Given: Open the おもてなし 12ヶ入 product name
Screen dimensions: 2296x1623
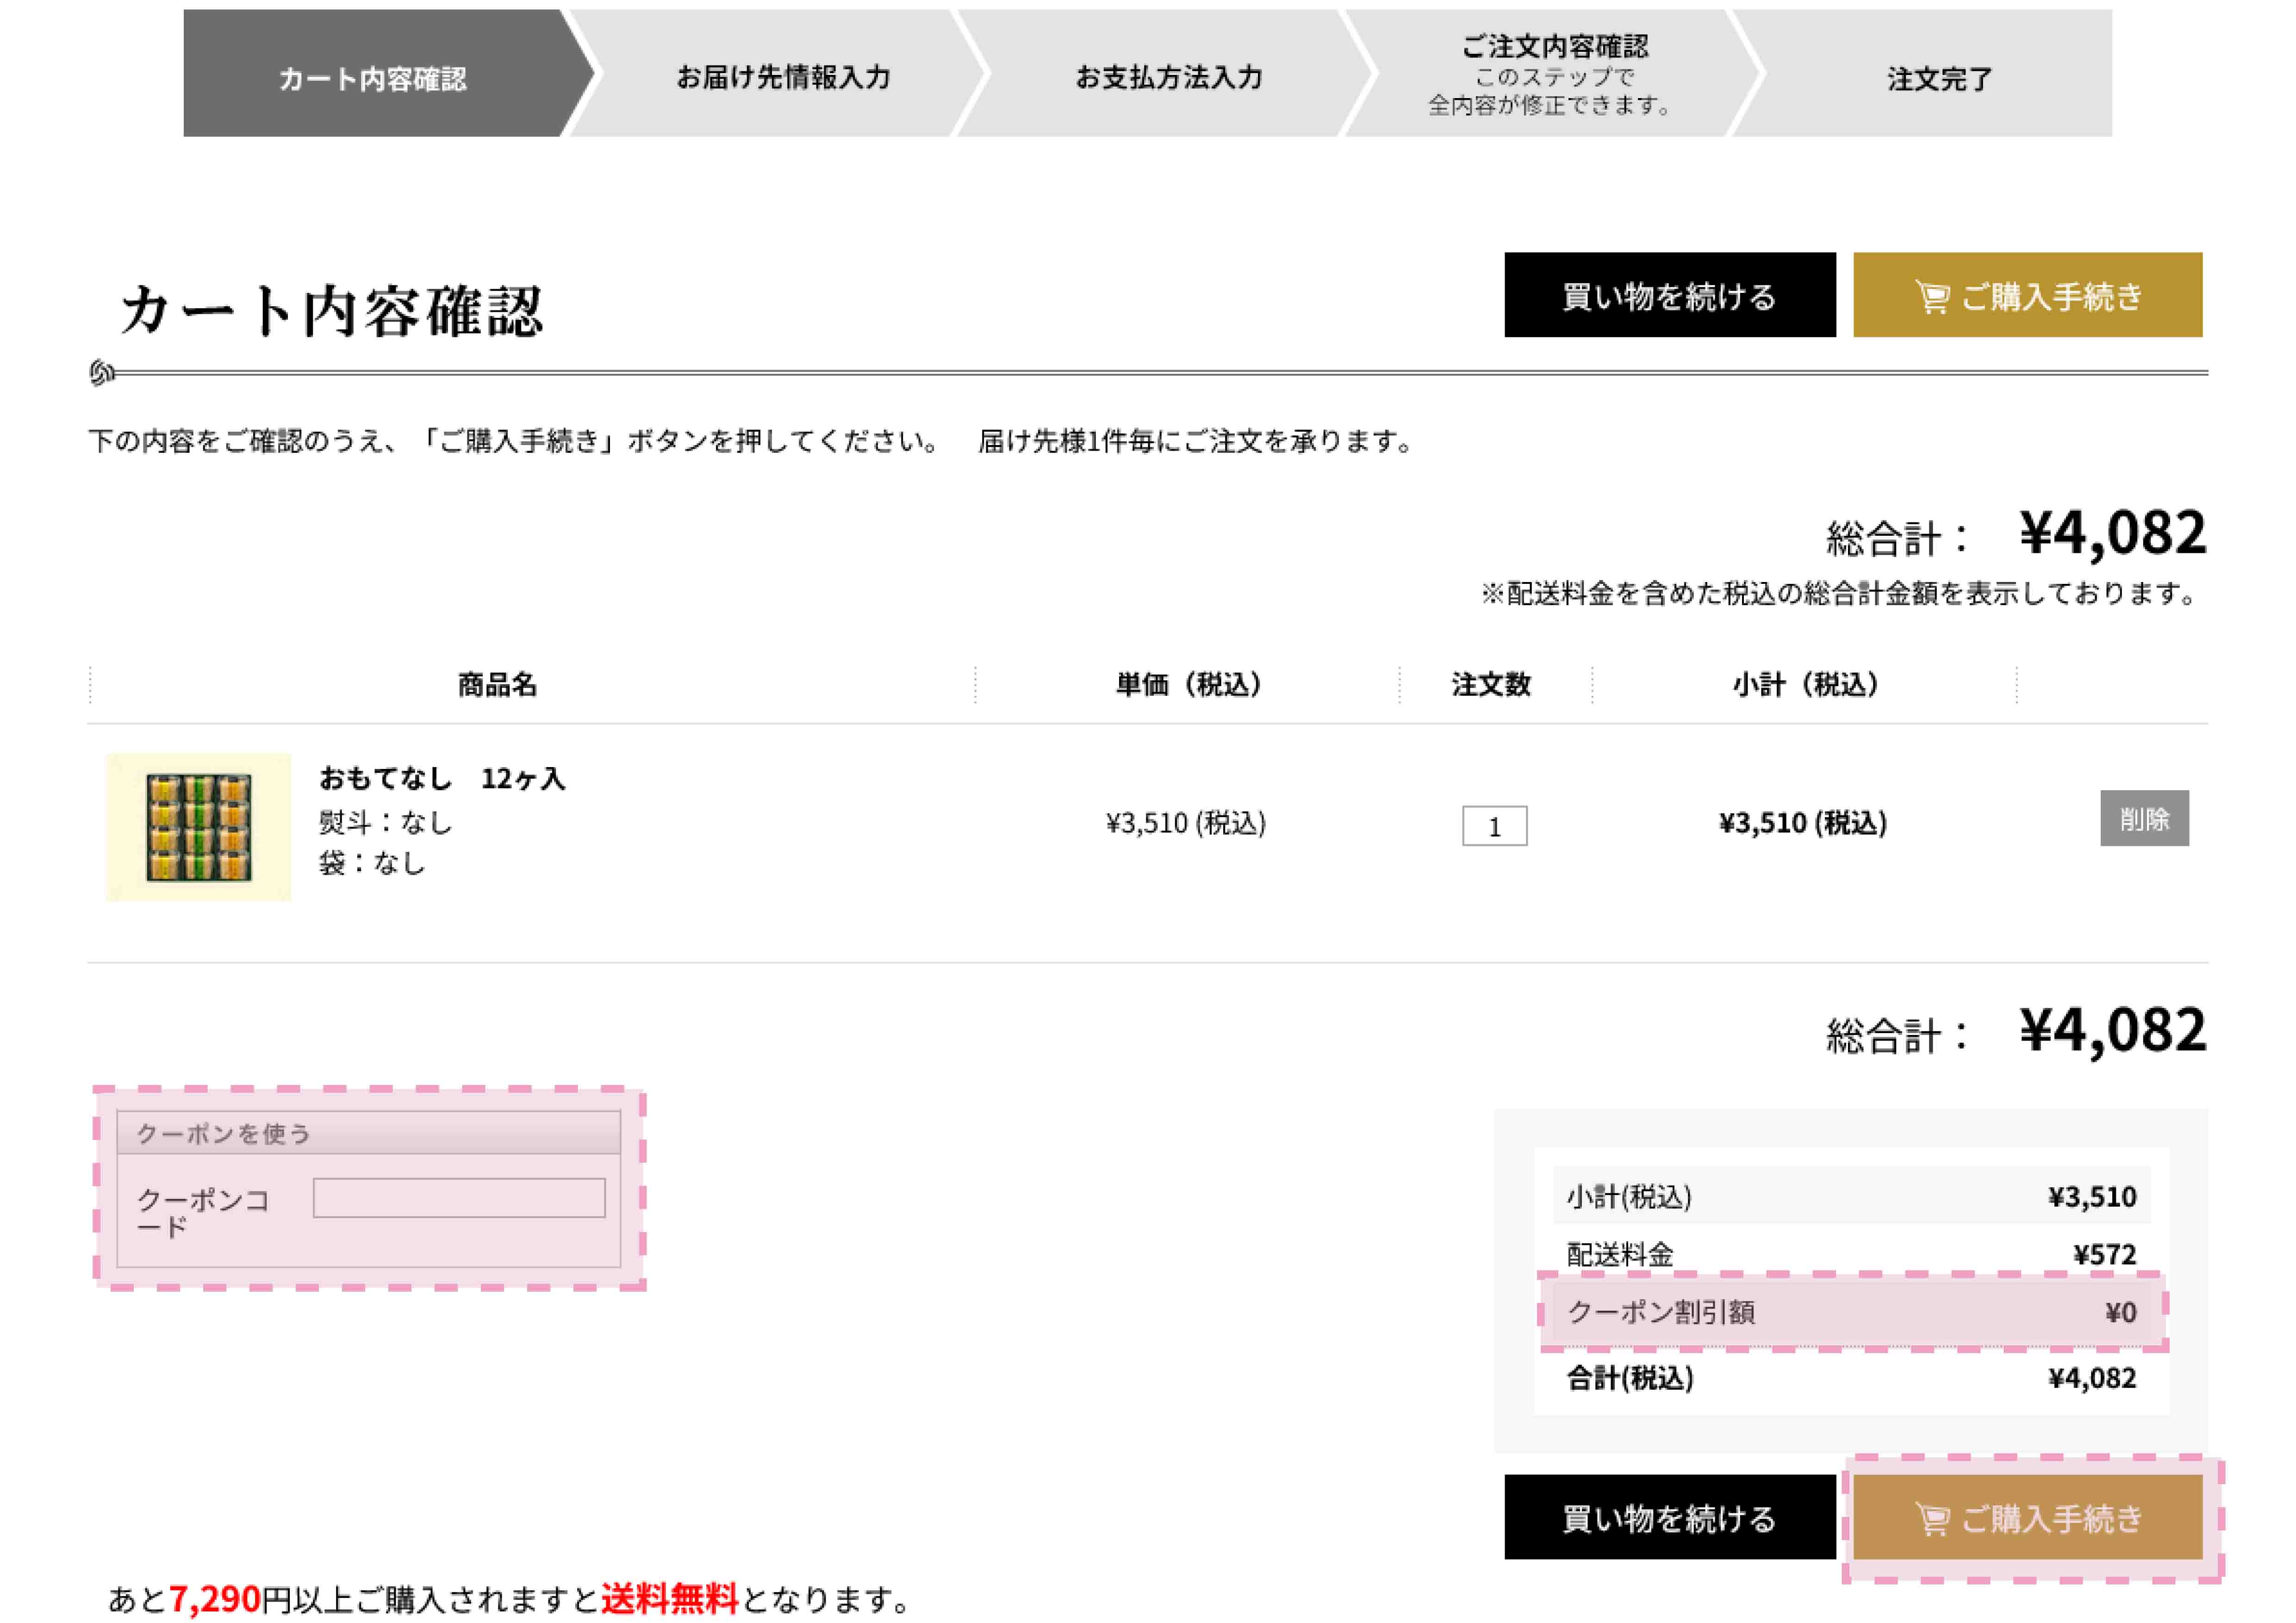Looking at the screenshot, I should point(442,778).
